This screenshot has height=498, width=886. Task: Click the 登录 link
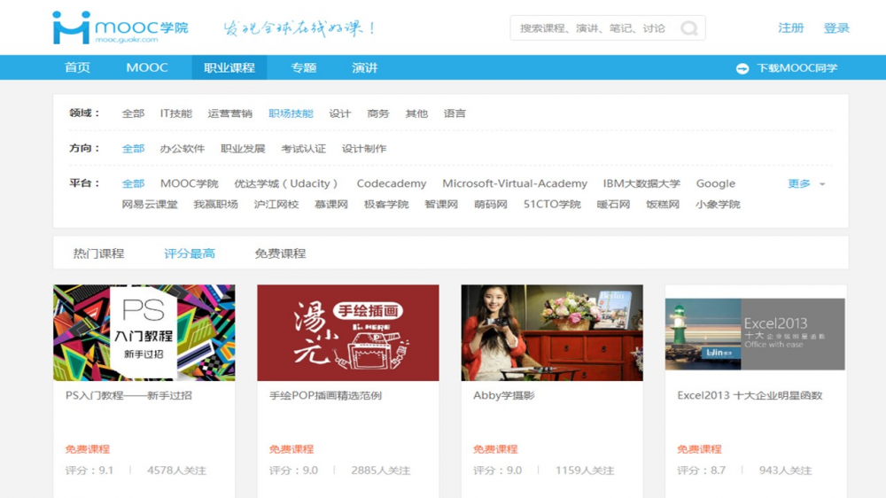coord(836,27)
